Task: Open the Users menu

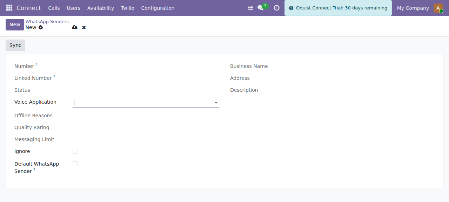Action: pyautogui.click(x=74, y=8)
